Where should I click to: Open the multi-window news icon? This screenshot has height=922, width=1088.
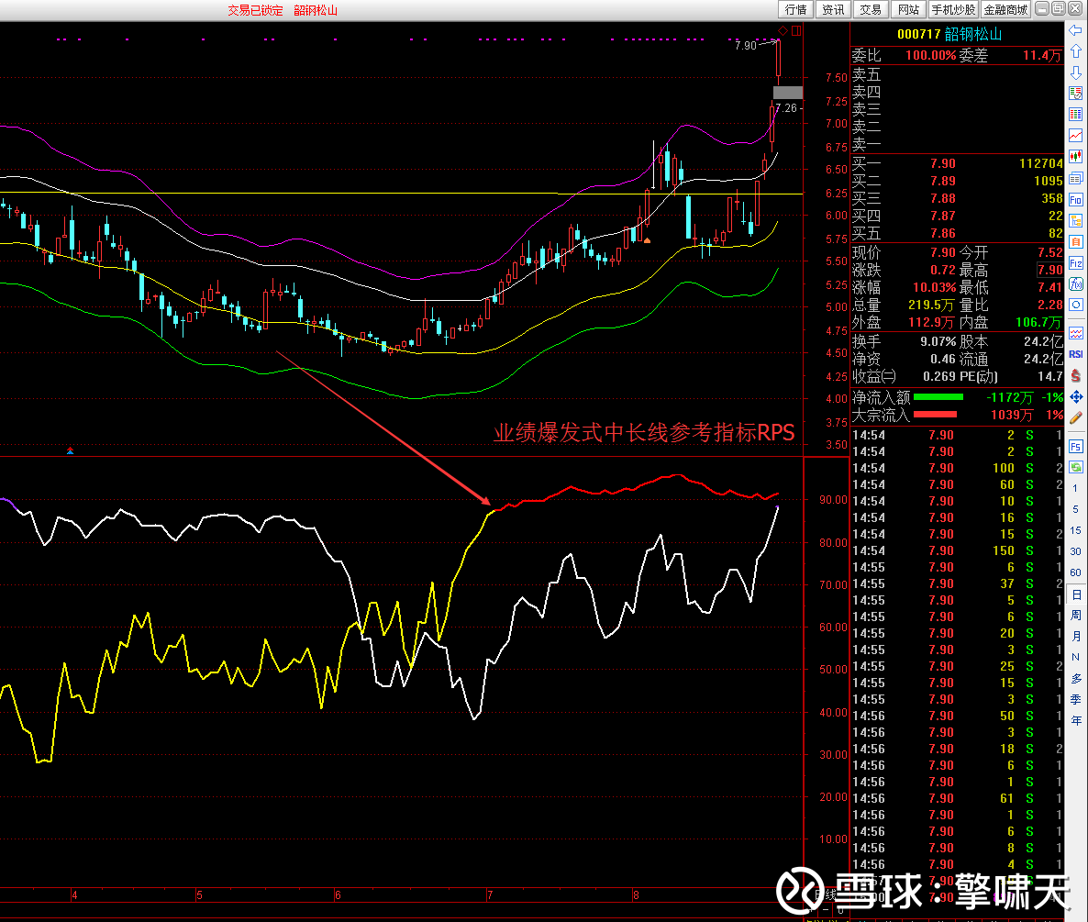[1075, 178]
